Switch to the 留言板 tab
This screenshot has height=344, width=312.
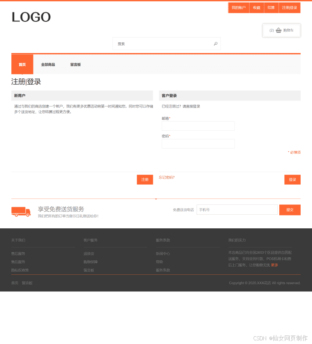coord(75,64)
